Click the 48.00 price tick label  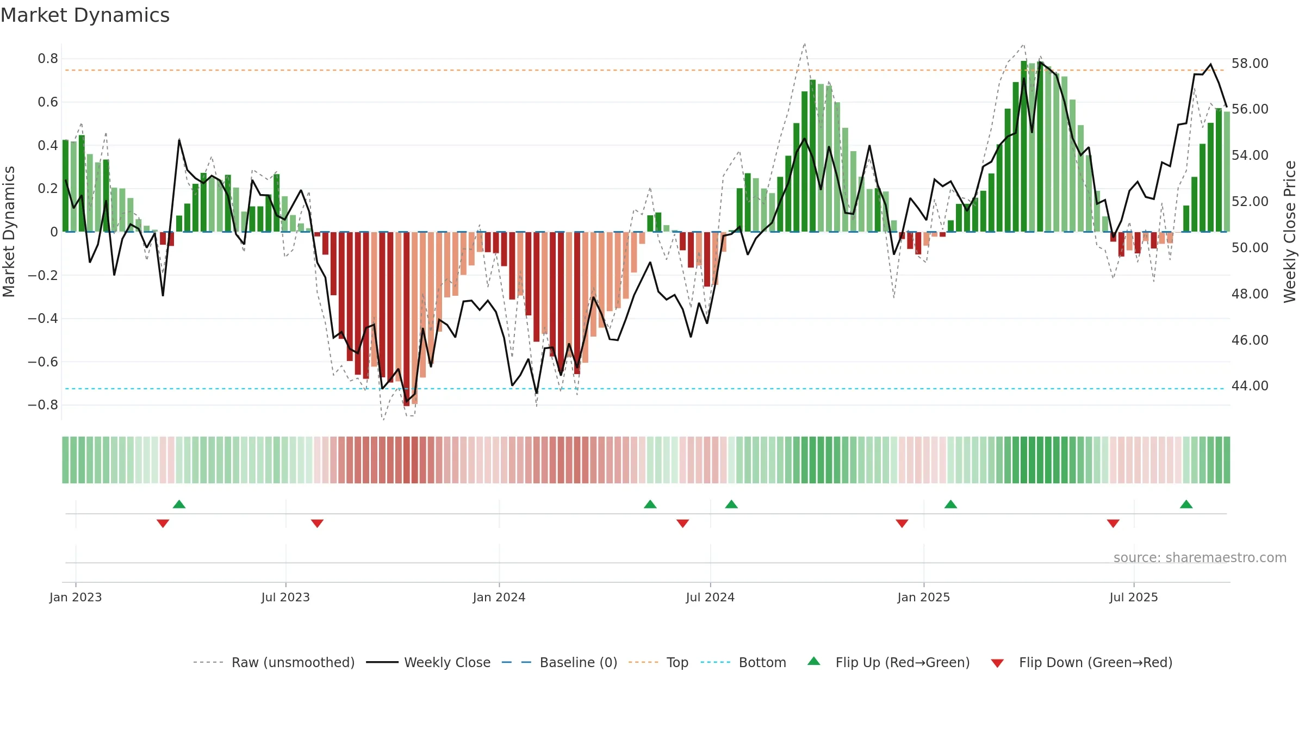tap(1250, 294)
